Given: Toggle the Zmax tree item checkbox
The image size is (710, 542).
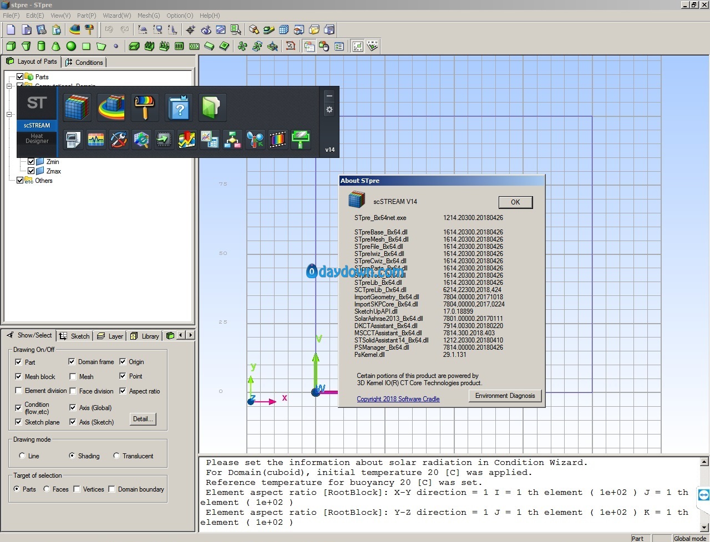Looking at the screenshot, I should (x=31, y=171).
